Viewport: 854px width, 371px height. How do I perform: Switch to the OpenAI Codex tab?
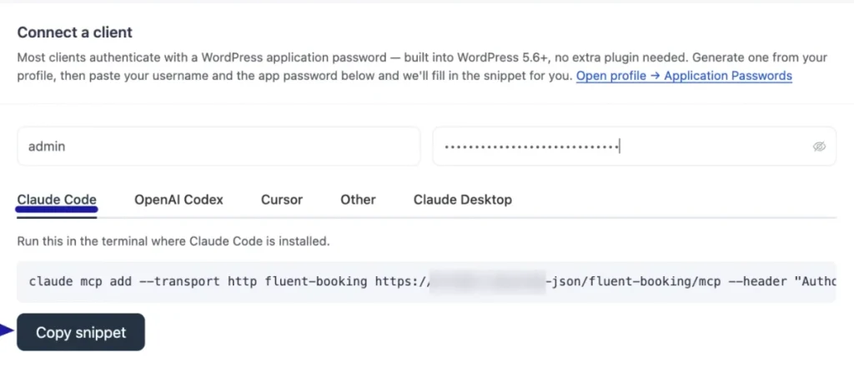(x=178, y=200)
